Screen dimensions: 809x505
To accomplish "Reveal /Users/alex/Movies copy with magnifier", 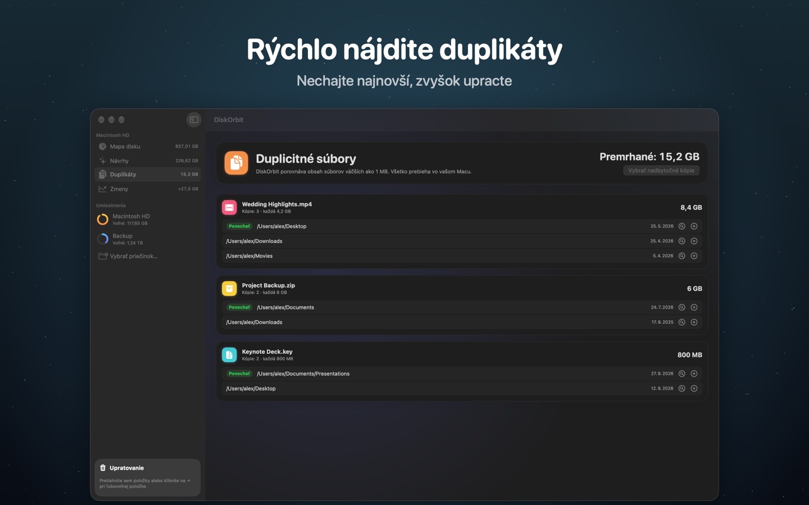I will pyautogui.click(x=681, y=256).
